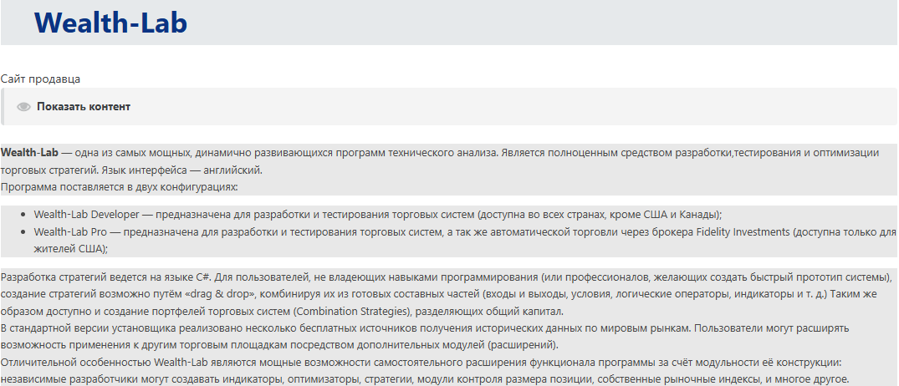Click the bold Wealth-Lab word in description
The height and width of the screenshot is (386, 899).
click(x=29, y=153)
